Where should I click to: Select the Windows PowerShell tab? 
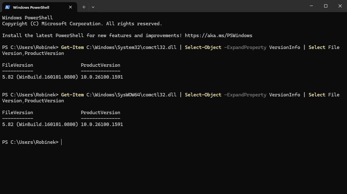[x=39, y=7]
